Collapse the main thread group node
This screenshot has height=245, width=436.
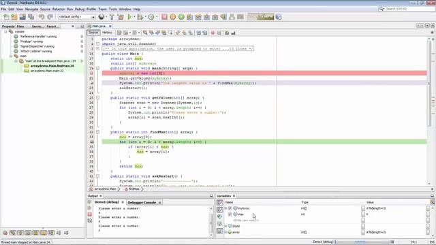pos(11,56)
